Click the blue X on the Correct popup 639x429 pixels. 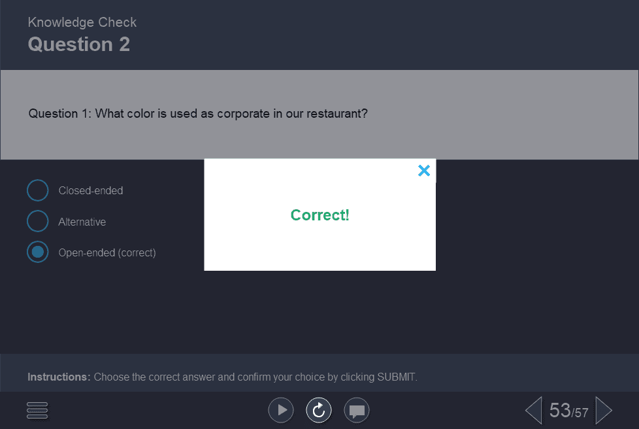(x=424, y=170)
